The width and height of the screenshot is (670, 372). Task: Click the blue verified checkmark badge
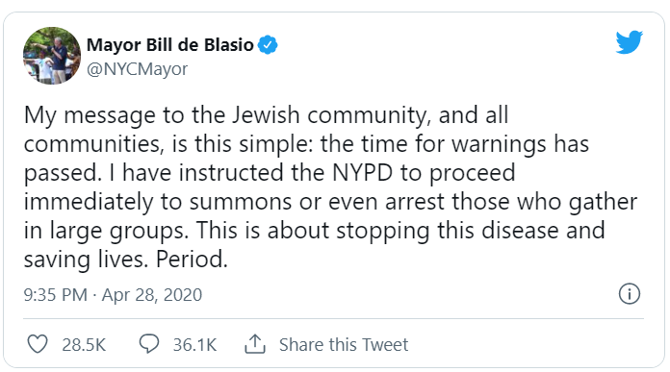click(268, 45)
